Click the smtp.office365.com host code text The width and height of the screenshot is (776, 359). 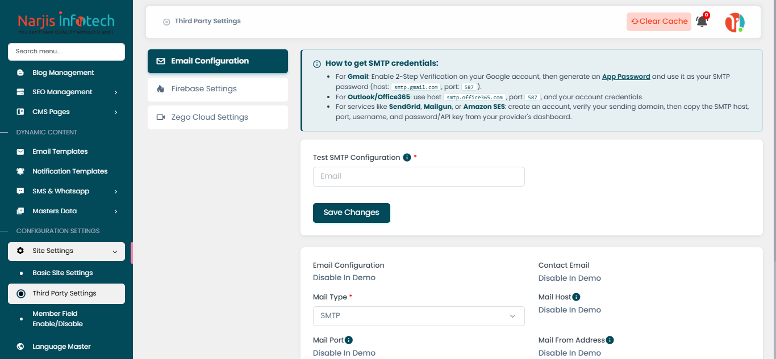[475, 98]
